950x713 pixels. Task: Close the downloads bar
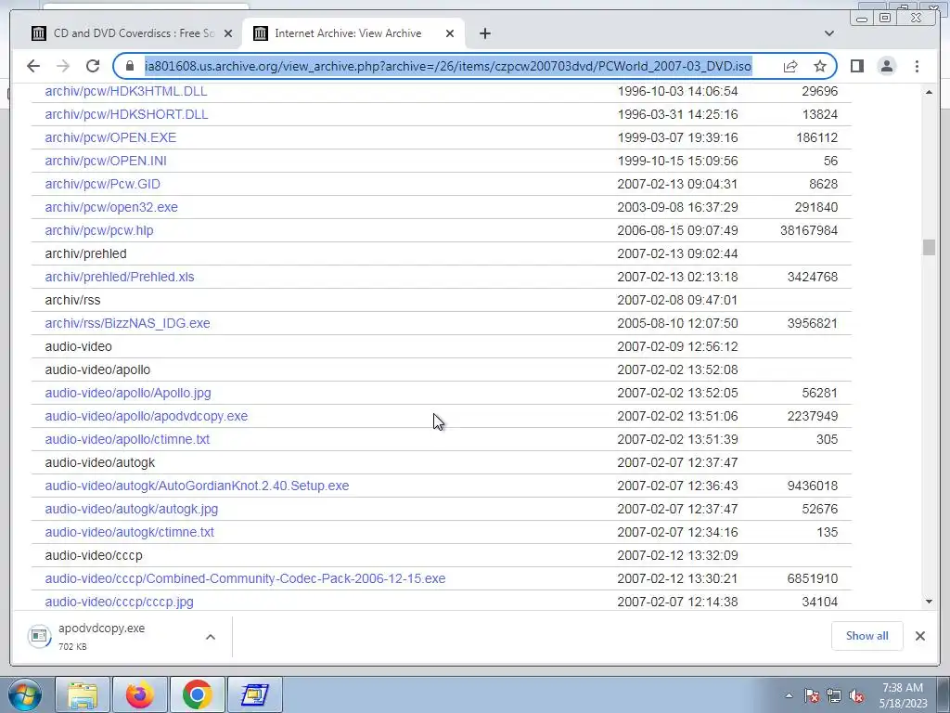[919, 636]
